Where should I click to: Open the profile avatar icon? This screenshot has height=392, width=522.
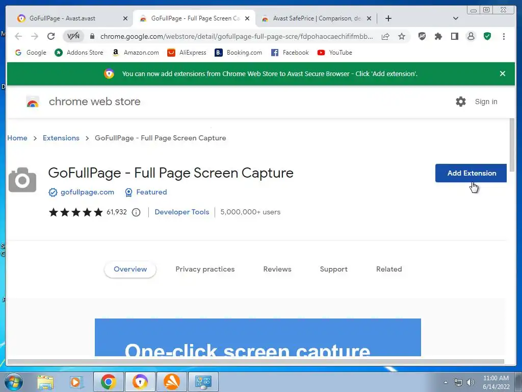(471, 36)
